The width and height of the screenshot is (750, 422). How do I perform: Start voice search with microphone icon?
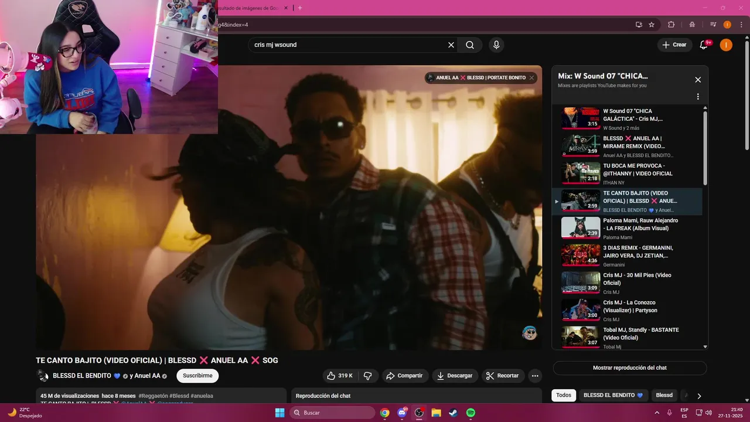(496, 45)
